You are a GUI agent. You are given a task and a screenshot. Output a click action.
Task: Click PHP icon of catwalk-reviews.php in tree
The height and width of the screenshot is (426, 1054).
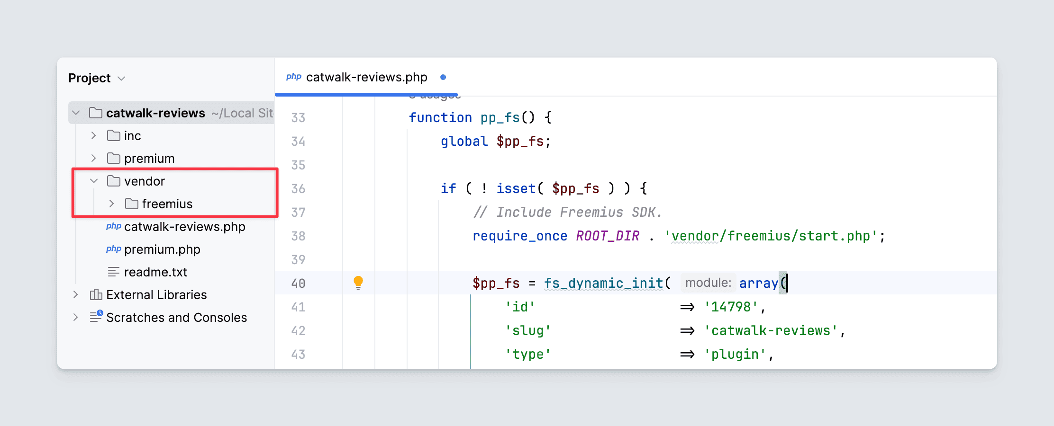[x=114, y=226]
